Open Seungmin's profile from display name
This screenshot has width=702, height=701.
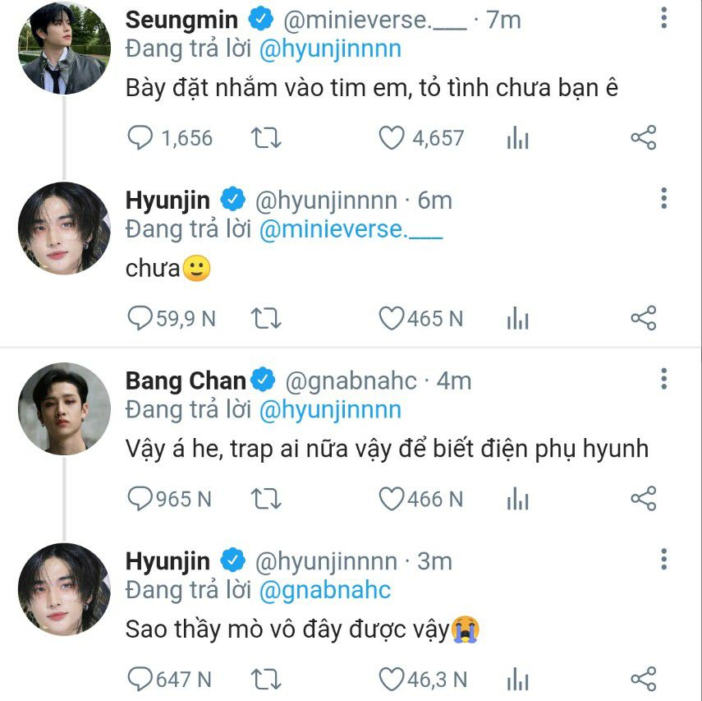181,19
